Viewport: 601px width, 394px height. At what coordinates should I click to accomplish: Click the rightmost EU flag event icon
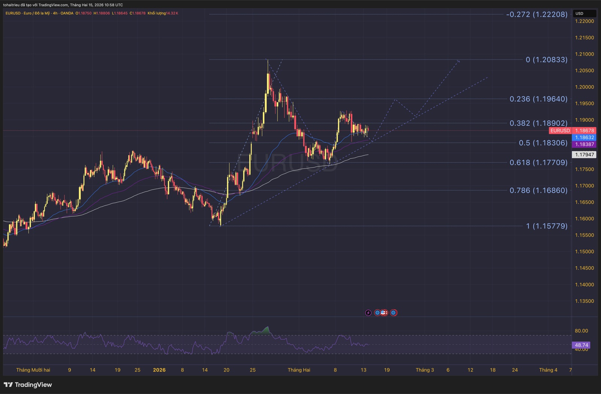pyautogui.click(x=393, y=312)
